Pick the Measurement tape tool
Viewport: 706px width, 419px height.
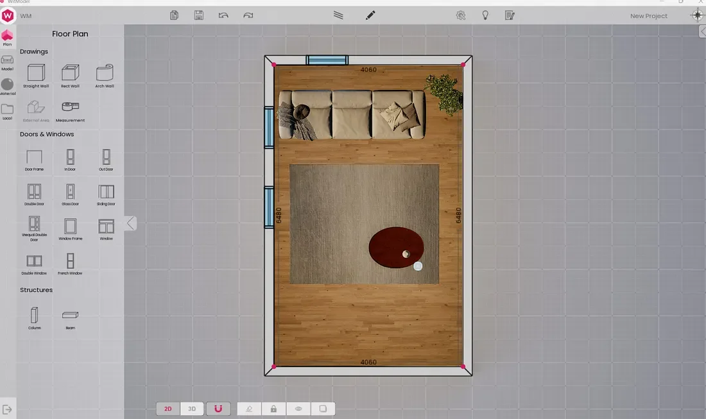(x=70, y=111)
